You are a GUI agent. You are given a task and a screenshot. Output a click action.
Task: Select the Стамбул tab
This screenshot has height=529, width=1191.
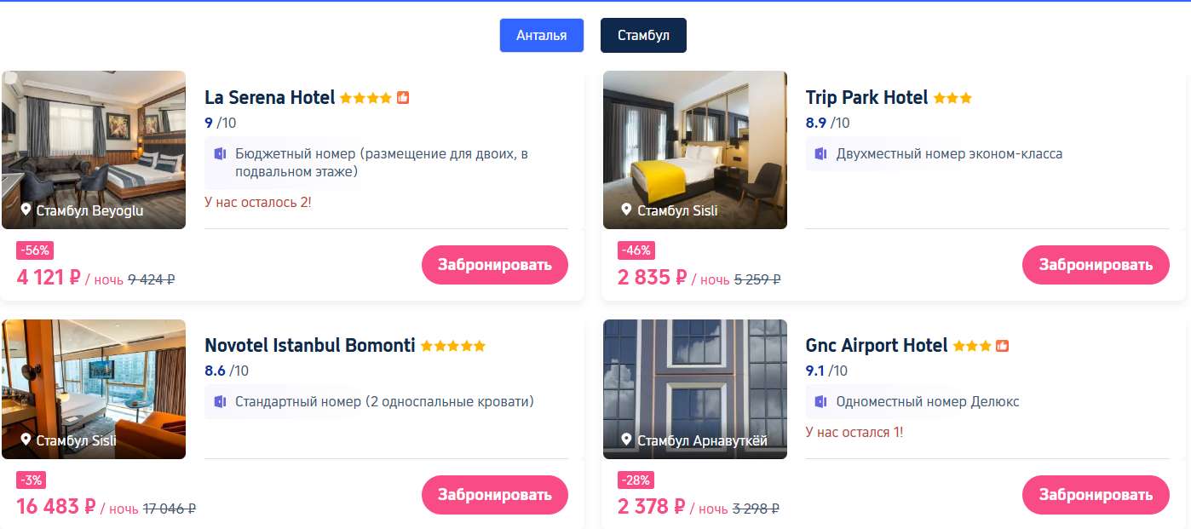(643, 36)
